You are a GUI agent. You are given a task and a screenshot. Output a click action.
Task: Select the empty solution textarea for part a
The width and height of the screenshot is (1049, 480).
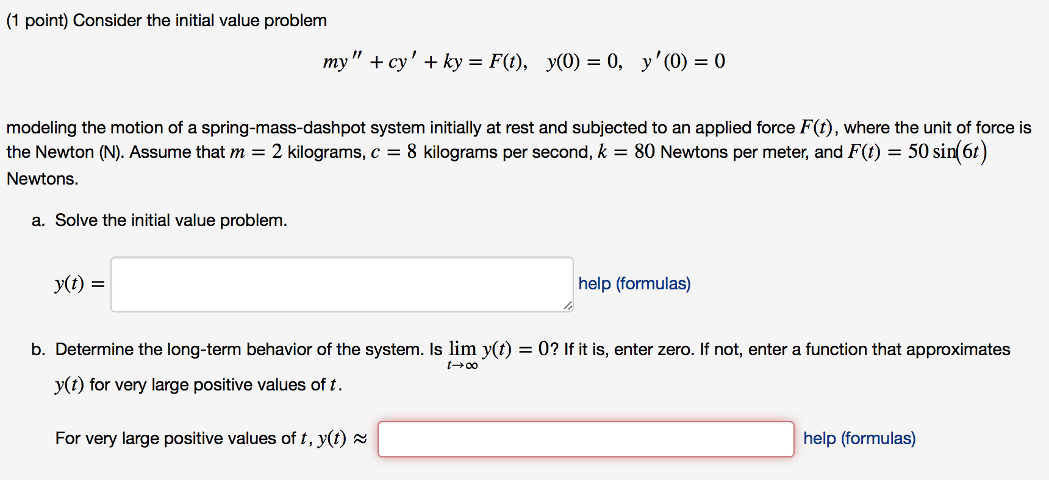tap(340, 283)
